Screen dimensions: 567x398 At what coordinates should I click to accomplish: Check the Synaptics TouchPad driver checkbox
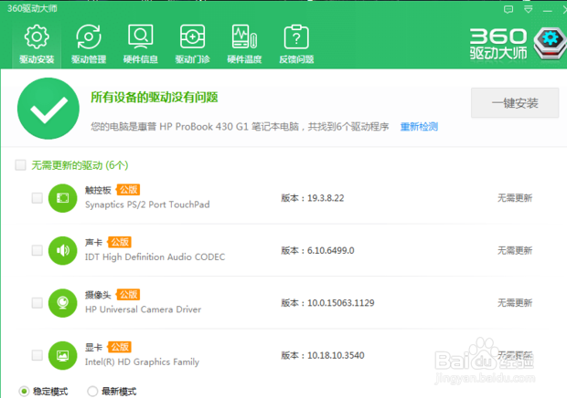click(x=37, y=198)
